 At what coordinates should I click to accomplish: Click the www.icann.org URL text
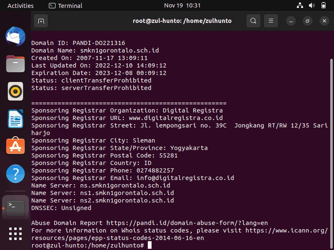point(286,230)
